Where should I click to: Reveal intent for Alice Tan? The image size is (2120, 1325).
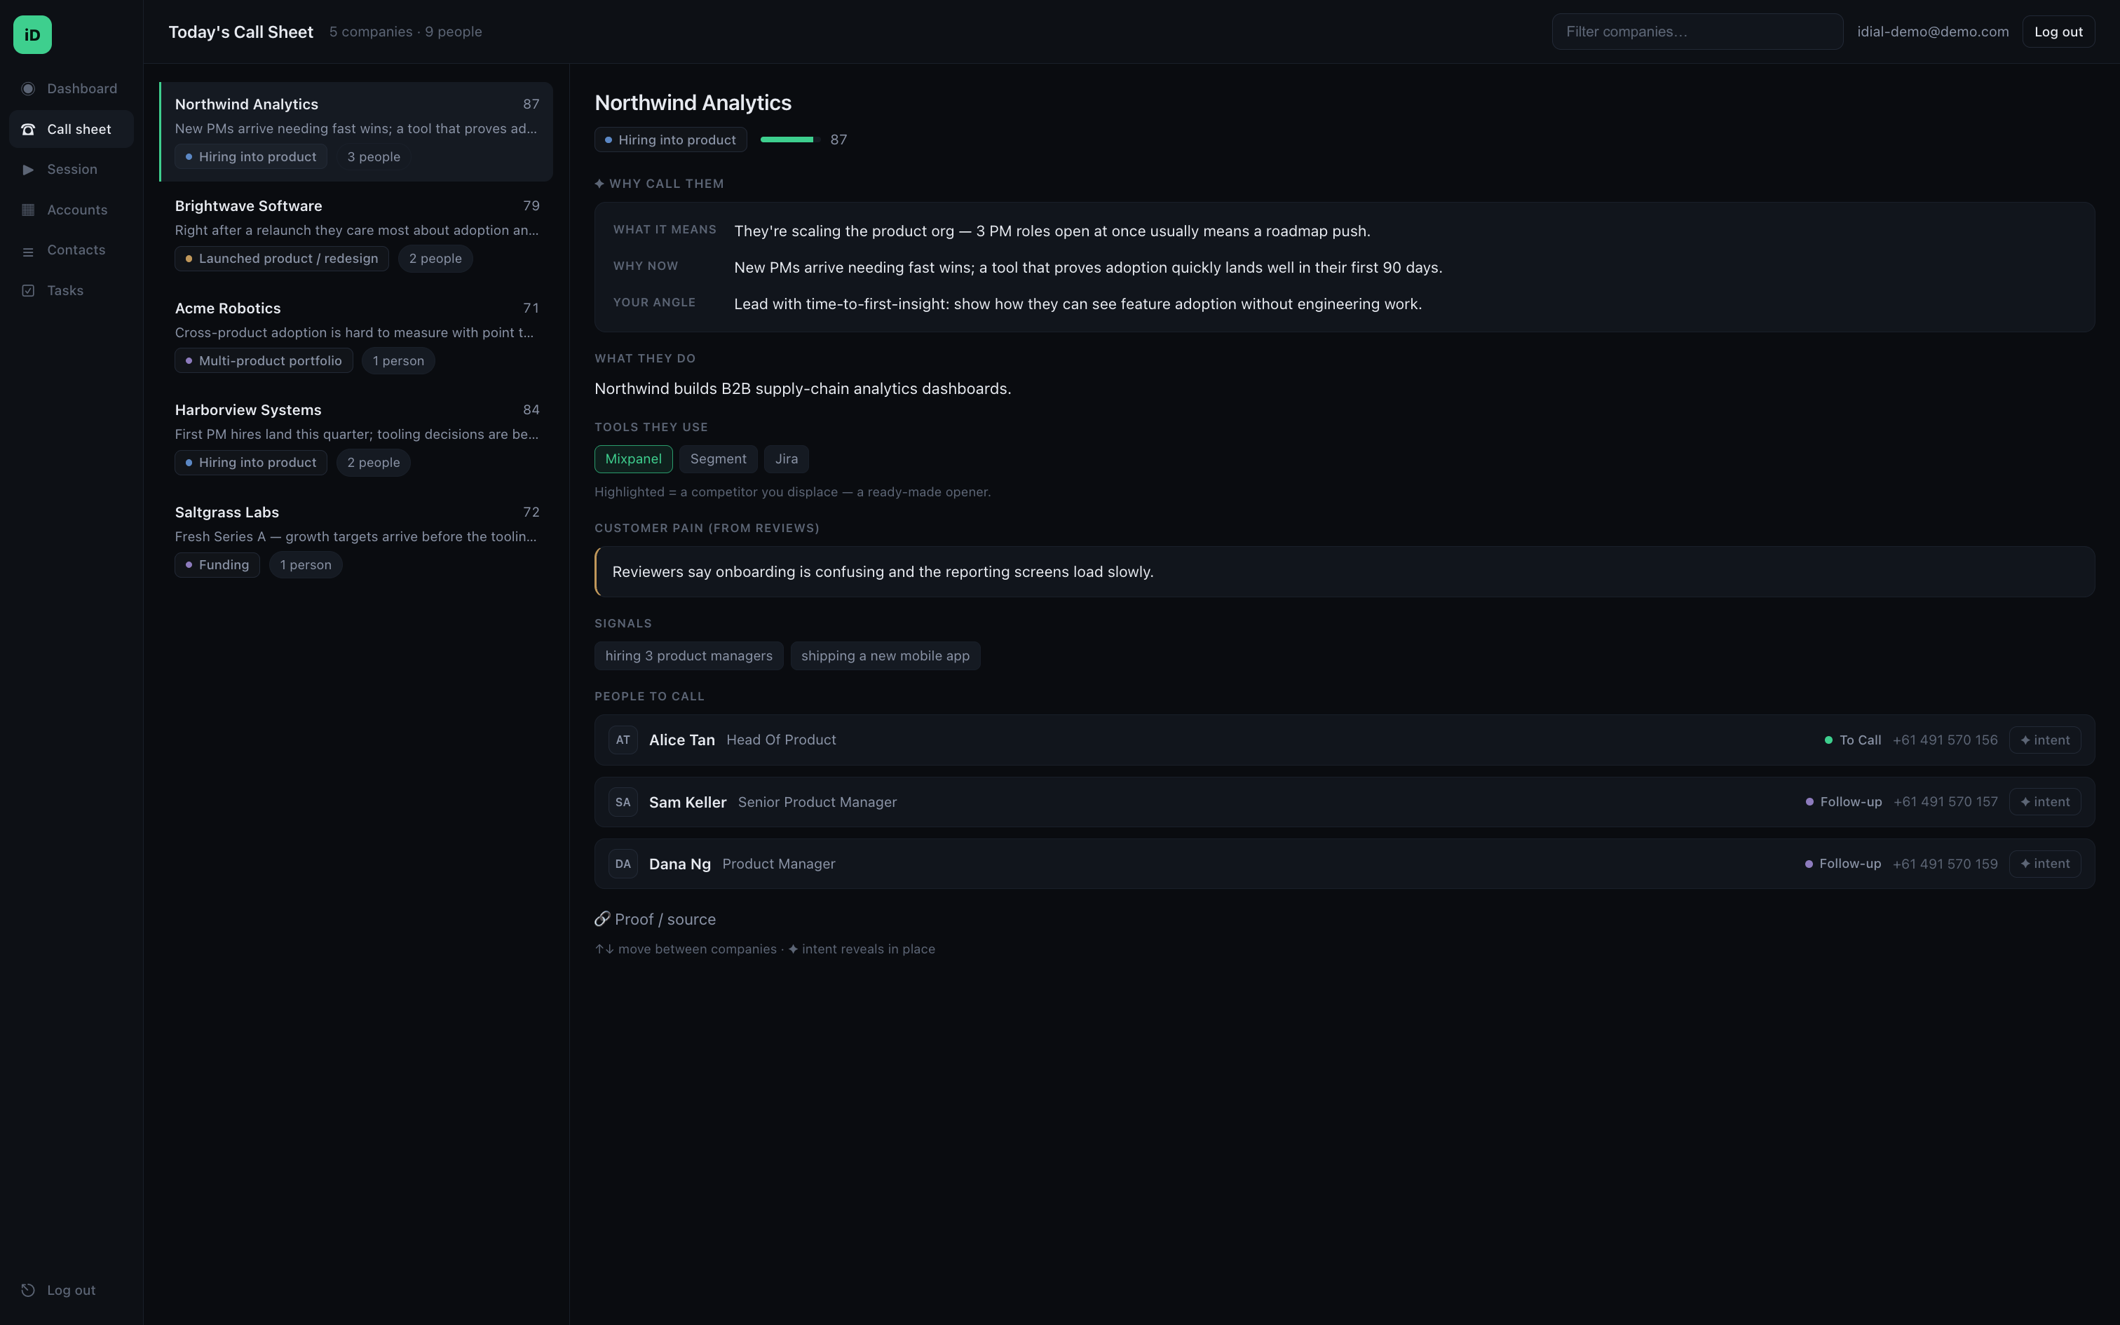tap(2045, 740)
